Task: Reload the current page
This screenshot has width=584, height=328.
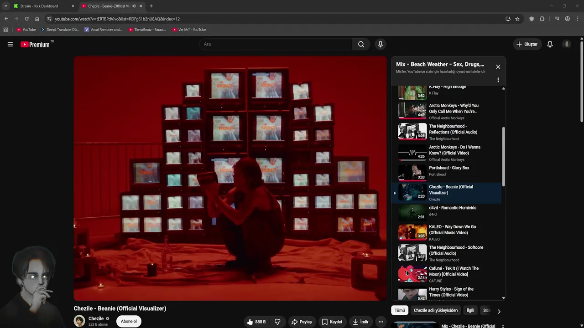Action: [26, 19]
